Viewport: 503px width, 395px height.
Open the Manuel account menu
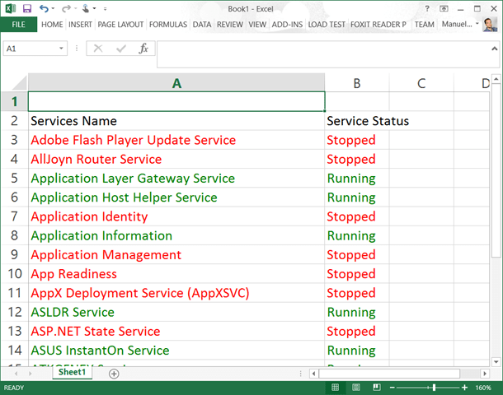tap(460, 24)
